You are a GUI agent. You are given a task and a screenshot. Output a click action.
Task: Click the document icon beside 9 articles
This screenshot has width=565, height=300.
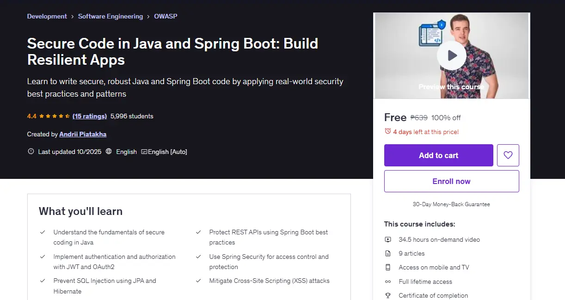click(x=388, y=253)
